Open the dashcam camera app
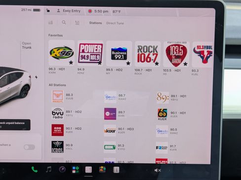The image size is (241, 180). click(62, 170)
